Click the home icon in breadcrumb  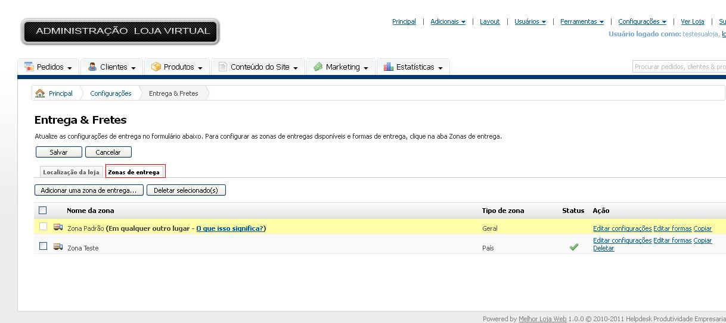point(40,93)
